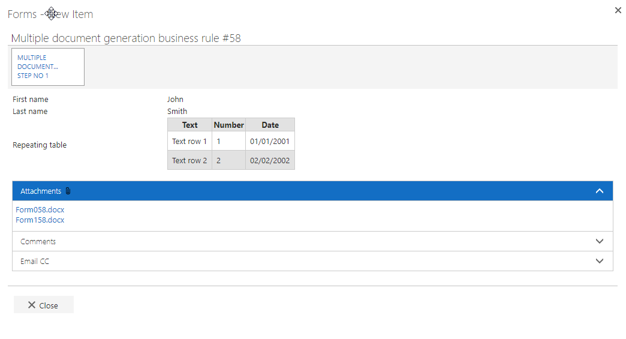Click the First name field label

pos(31,100)
